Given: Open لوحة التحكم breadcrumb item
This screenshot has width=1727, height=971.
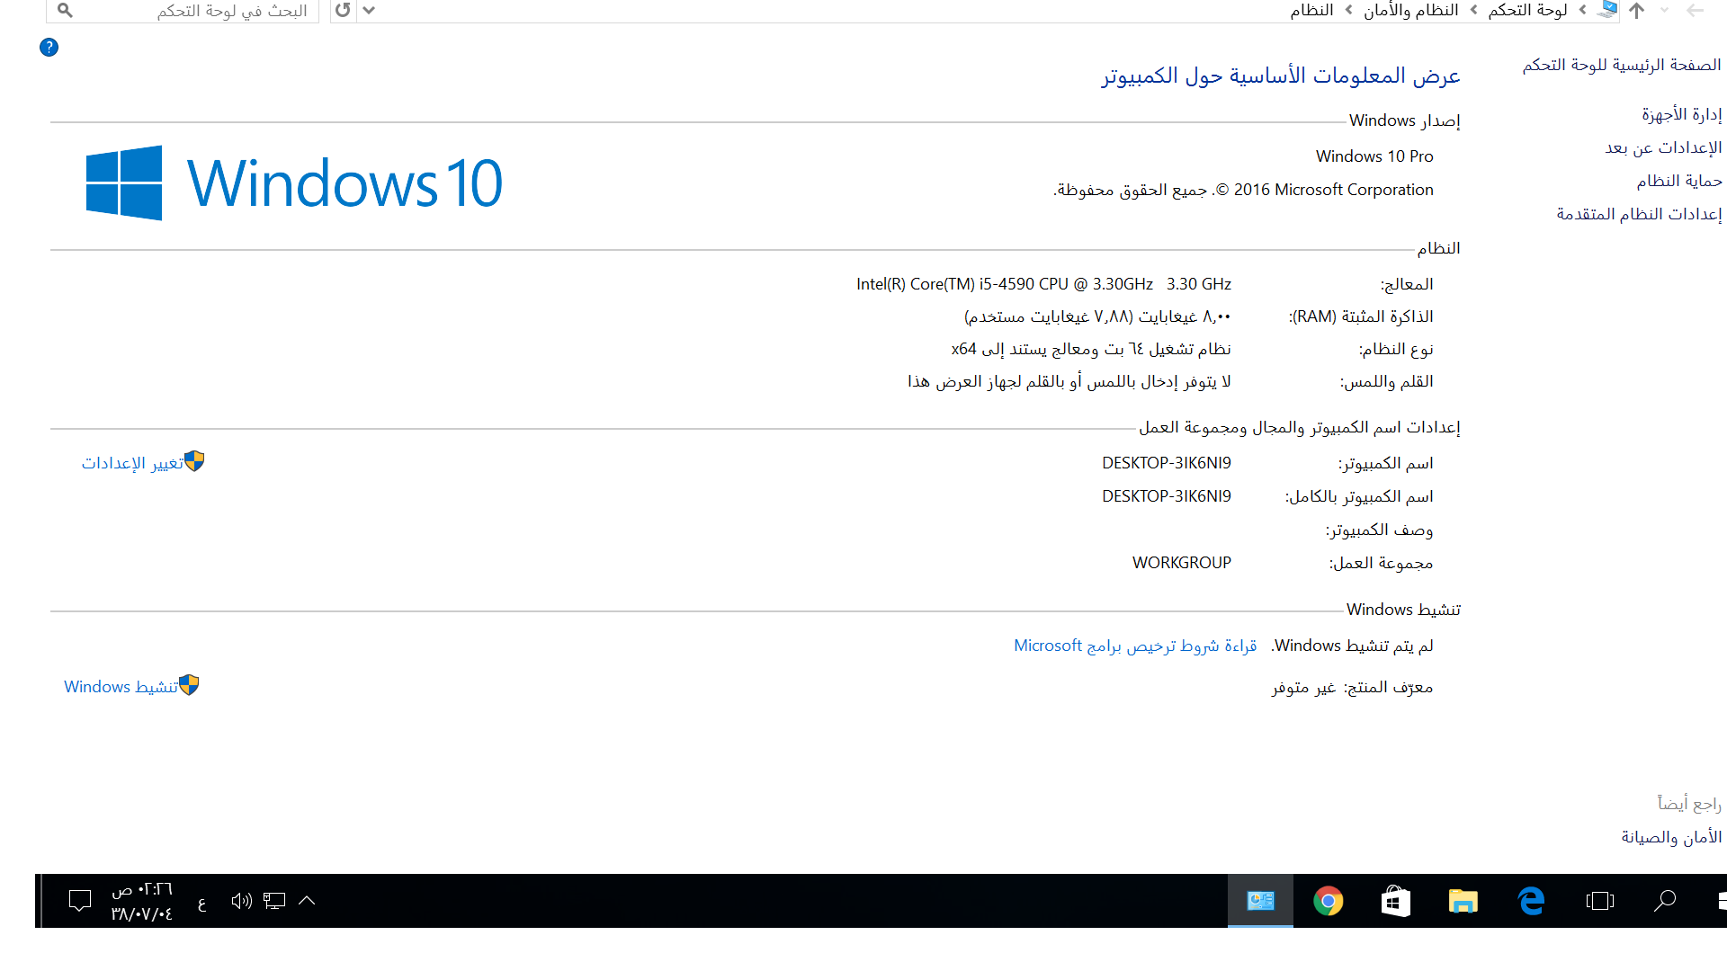Looking at the screenshot, I should 1527,10.
